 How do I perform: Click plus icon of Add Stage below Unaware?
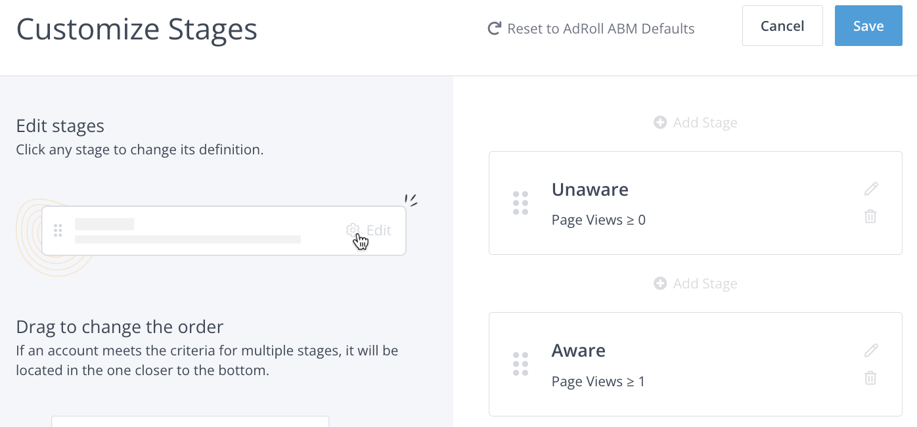tap(660, 283)
